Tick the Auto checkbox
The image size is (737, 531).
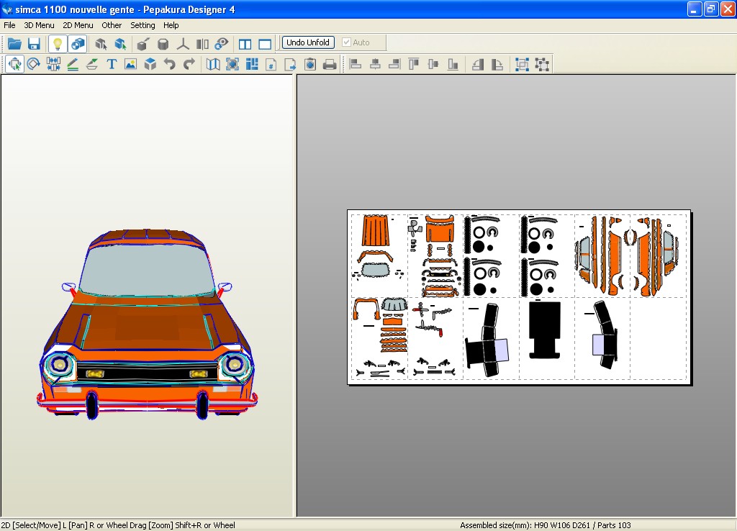(347, 42)
